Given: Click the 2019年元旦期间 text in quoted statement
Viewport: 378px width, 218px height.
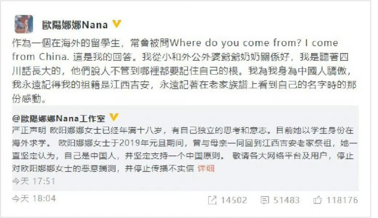Looking at the screenshot, I should click(151, 143).
